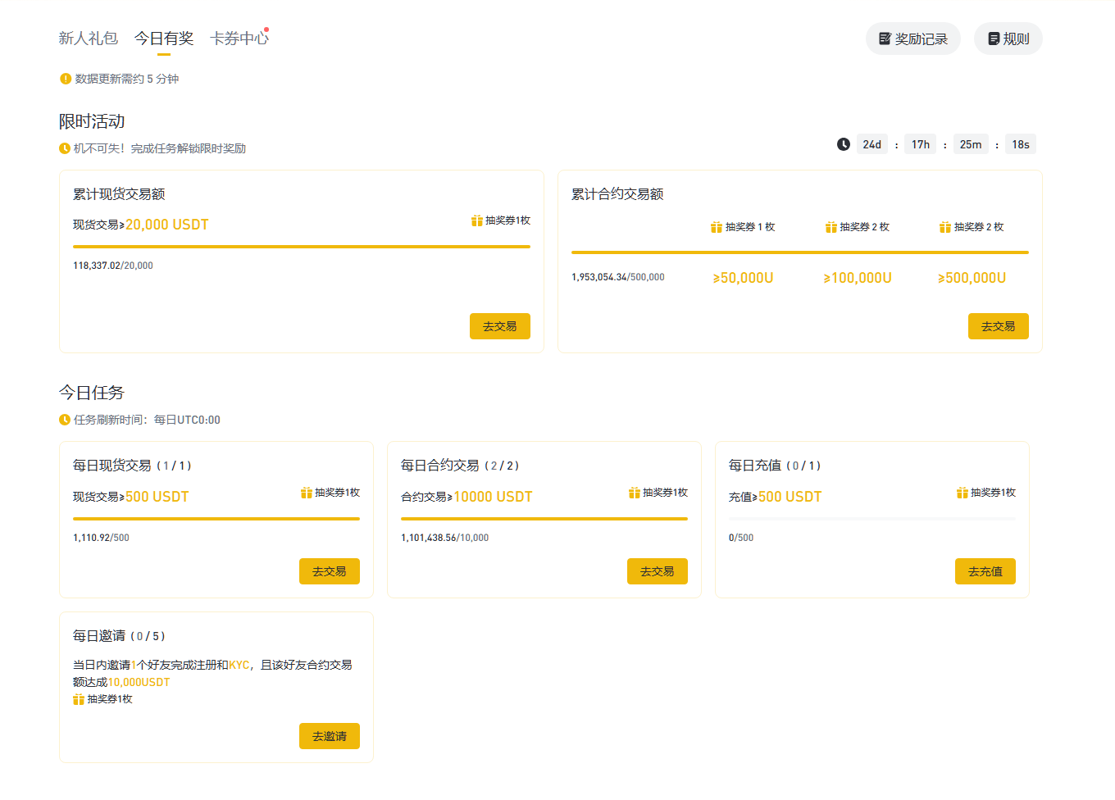
Task: Click the 累计合约交易额 progress bar
Action: [x=800, y=252]
